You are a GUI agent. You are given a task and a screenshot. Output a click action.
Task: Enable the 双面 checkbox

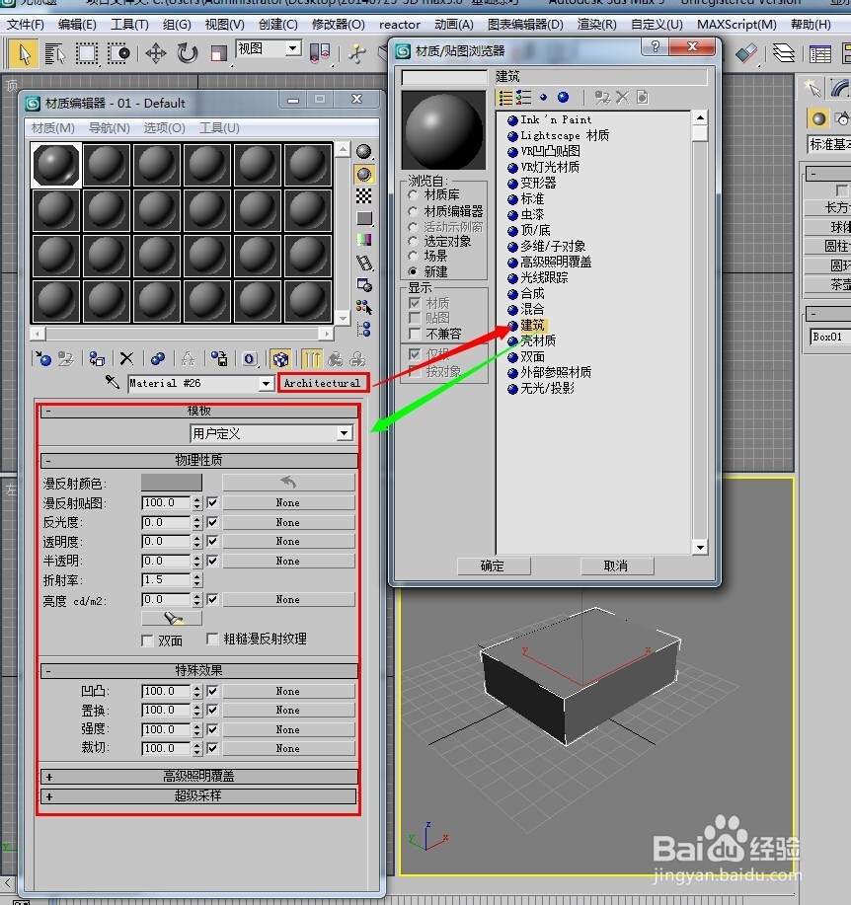tap(147, 641)
